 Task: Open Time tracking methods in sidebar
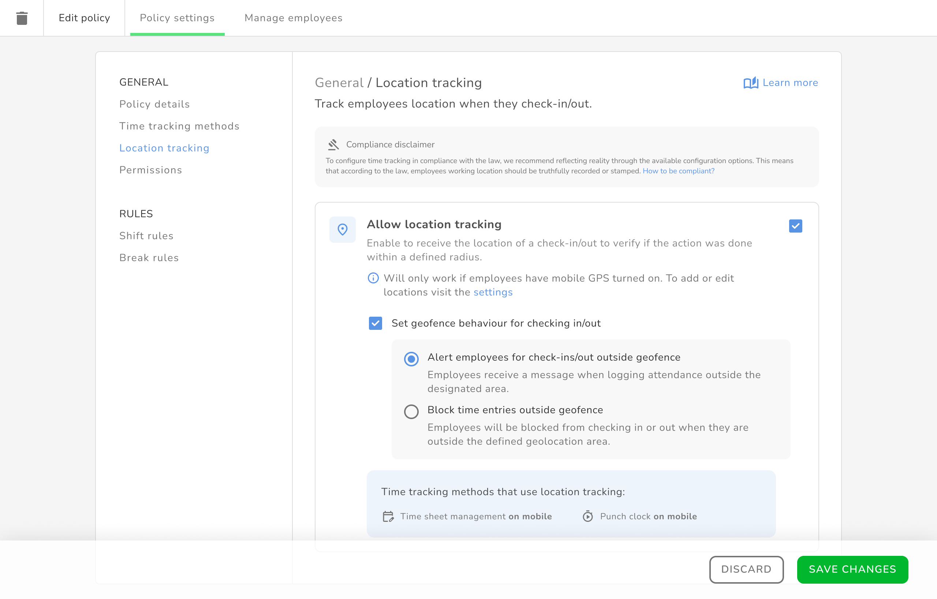[x=179, y=126]
